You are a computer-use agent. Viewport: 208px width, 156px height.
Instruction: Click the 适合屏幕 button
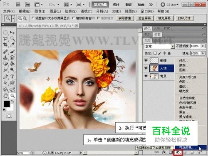point(144,18)
